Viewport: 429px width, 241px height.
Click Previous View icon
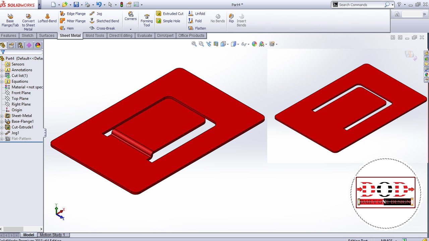[x=208, y=44]
